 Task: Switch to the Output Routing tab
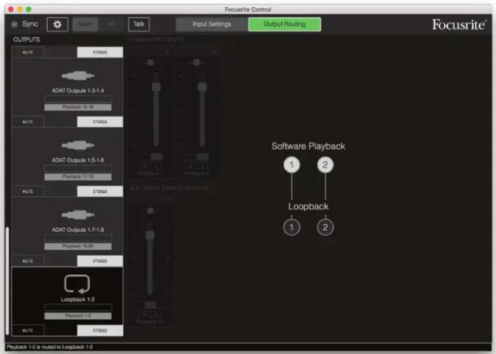click(x=285, y=24)
